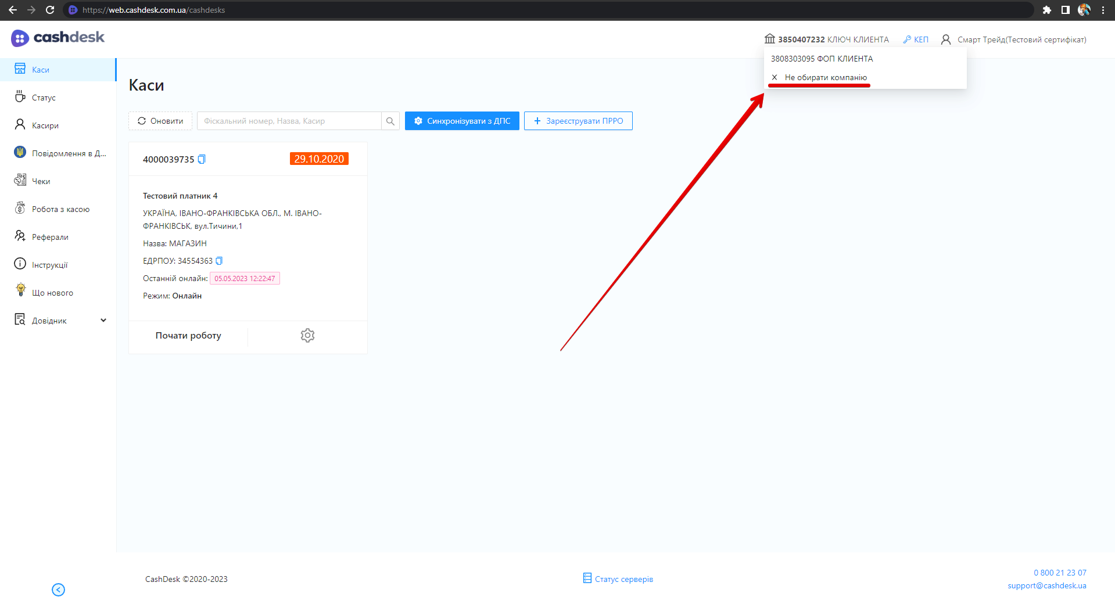Click the cashdesk logo
This screenshot has height=604, width=1115.
tap(58, 38)
